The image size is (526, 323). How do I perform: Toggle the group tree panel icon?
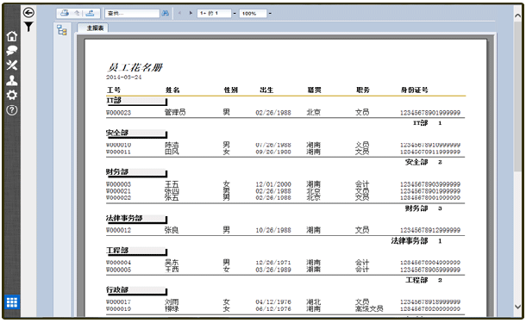point(62,30)
